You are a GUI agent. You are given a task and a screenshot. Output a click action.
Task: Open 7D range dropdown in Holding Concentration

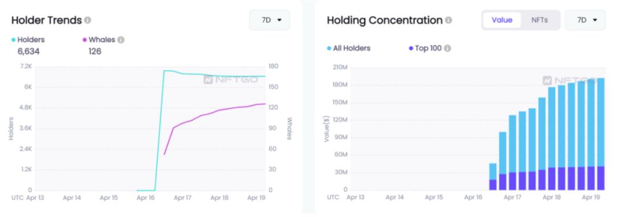585,20
